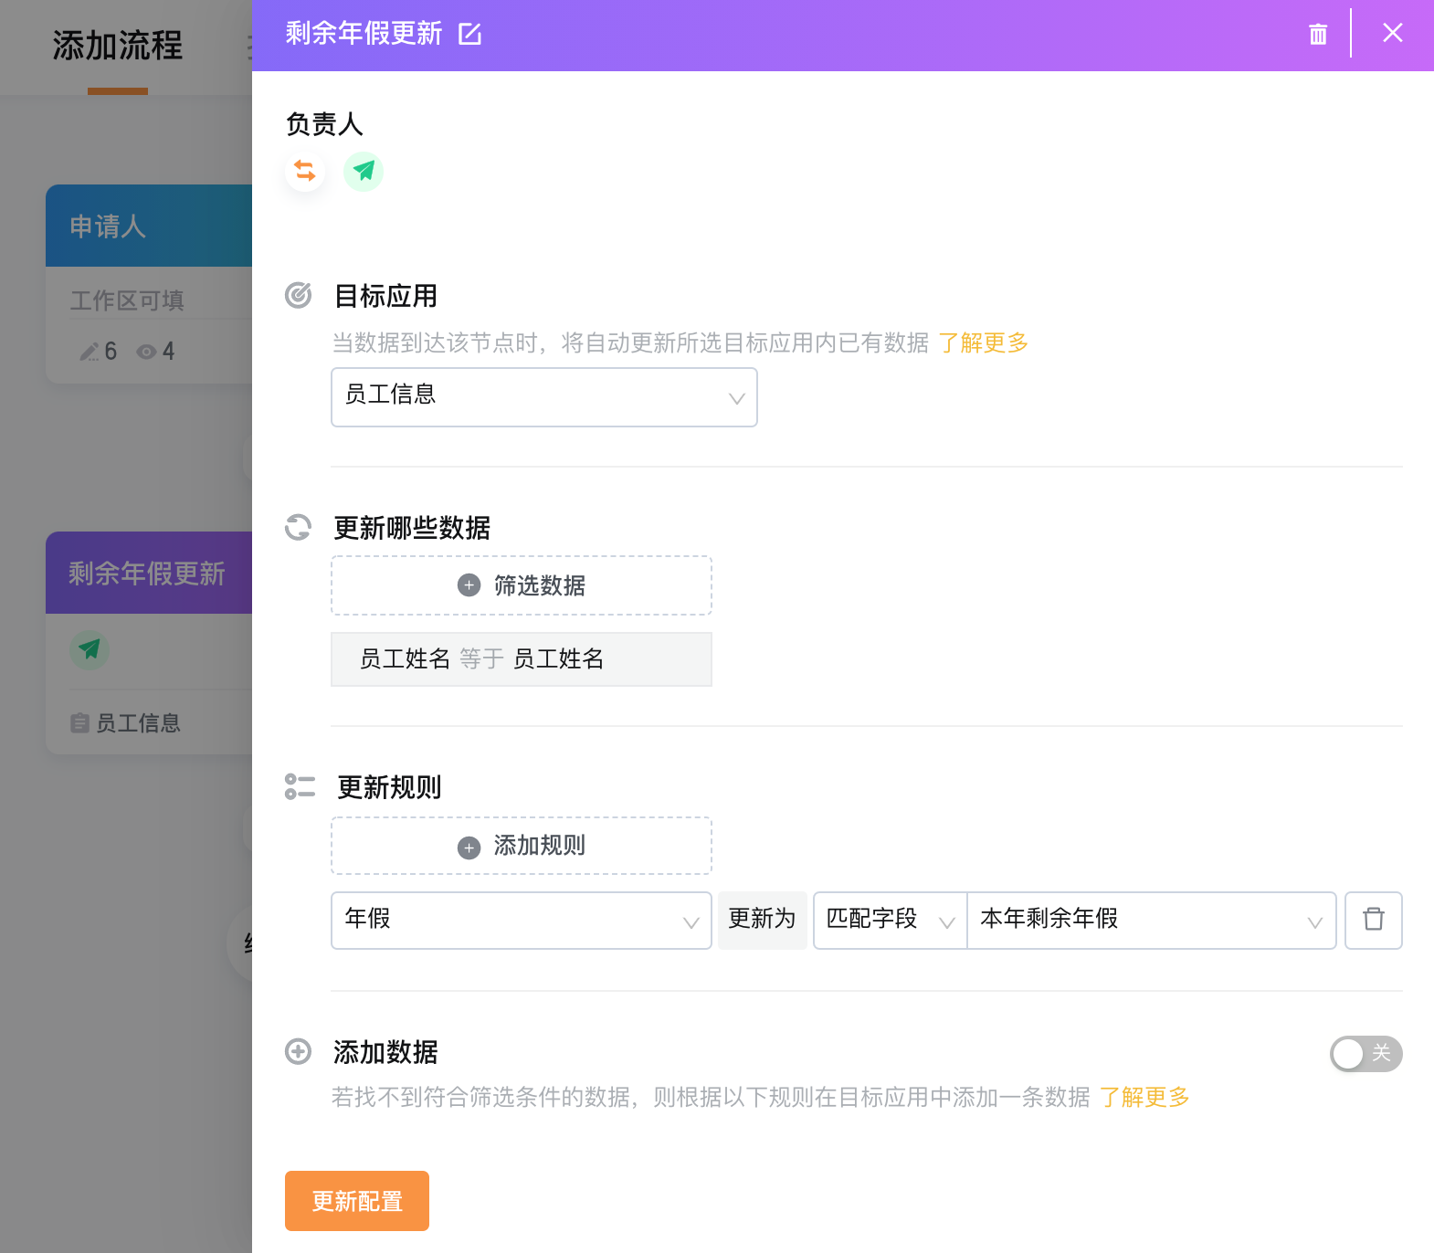Edit the 剩余年假更新 title with the pencil icon
The width and height of the screenshot is (1434, 1253).
point(469,35)
